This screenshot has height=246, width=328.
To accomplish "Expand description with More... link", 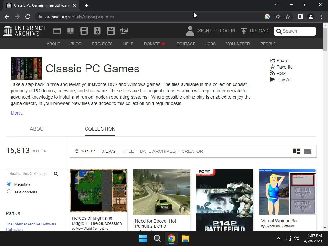I will [x=18, y=113].
